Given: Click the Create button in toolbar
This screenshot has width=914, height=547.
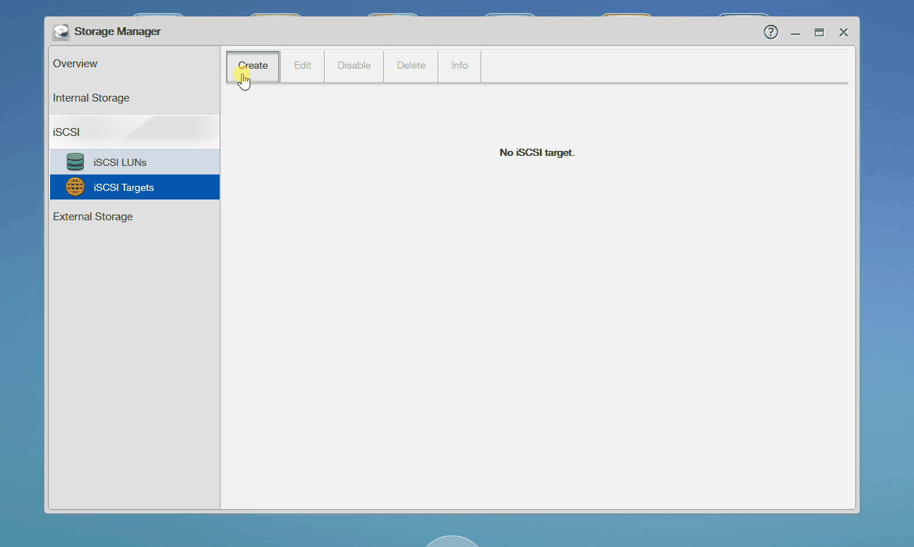Looking at the screenshot, I should pyautogui.click(x=253, y=66).
